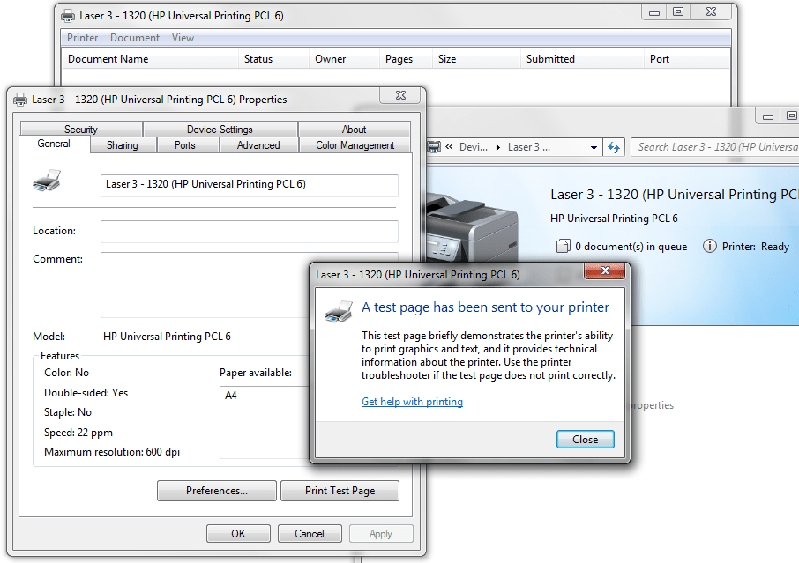Click 'Staple: No' feature text
The width and height of the screenshot is (799, 563).
68,412
